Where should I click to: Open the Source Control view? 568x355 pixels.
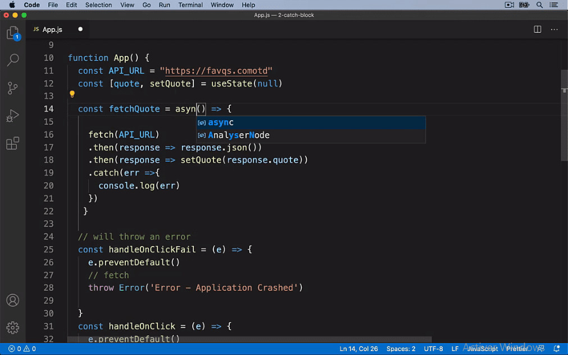13,88
